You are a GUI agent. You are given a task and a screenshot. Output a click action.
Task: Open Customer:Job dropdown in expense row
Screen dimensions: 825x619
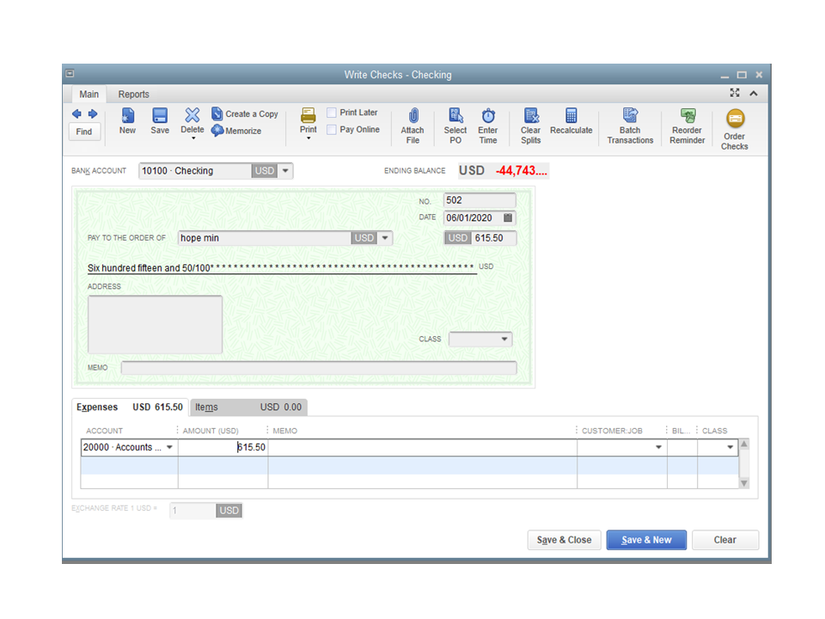[x=658, y=447]
